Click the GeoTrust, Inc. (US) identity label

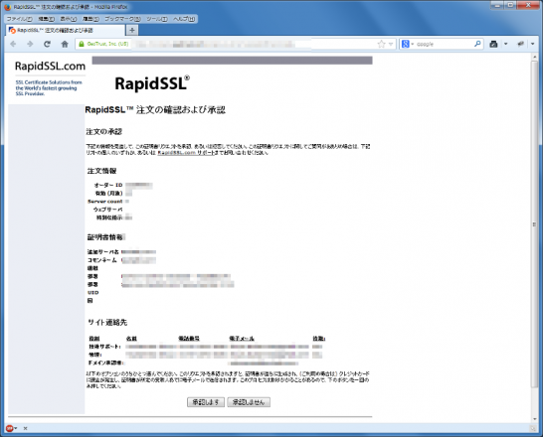pos(107,44)
